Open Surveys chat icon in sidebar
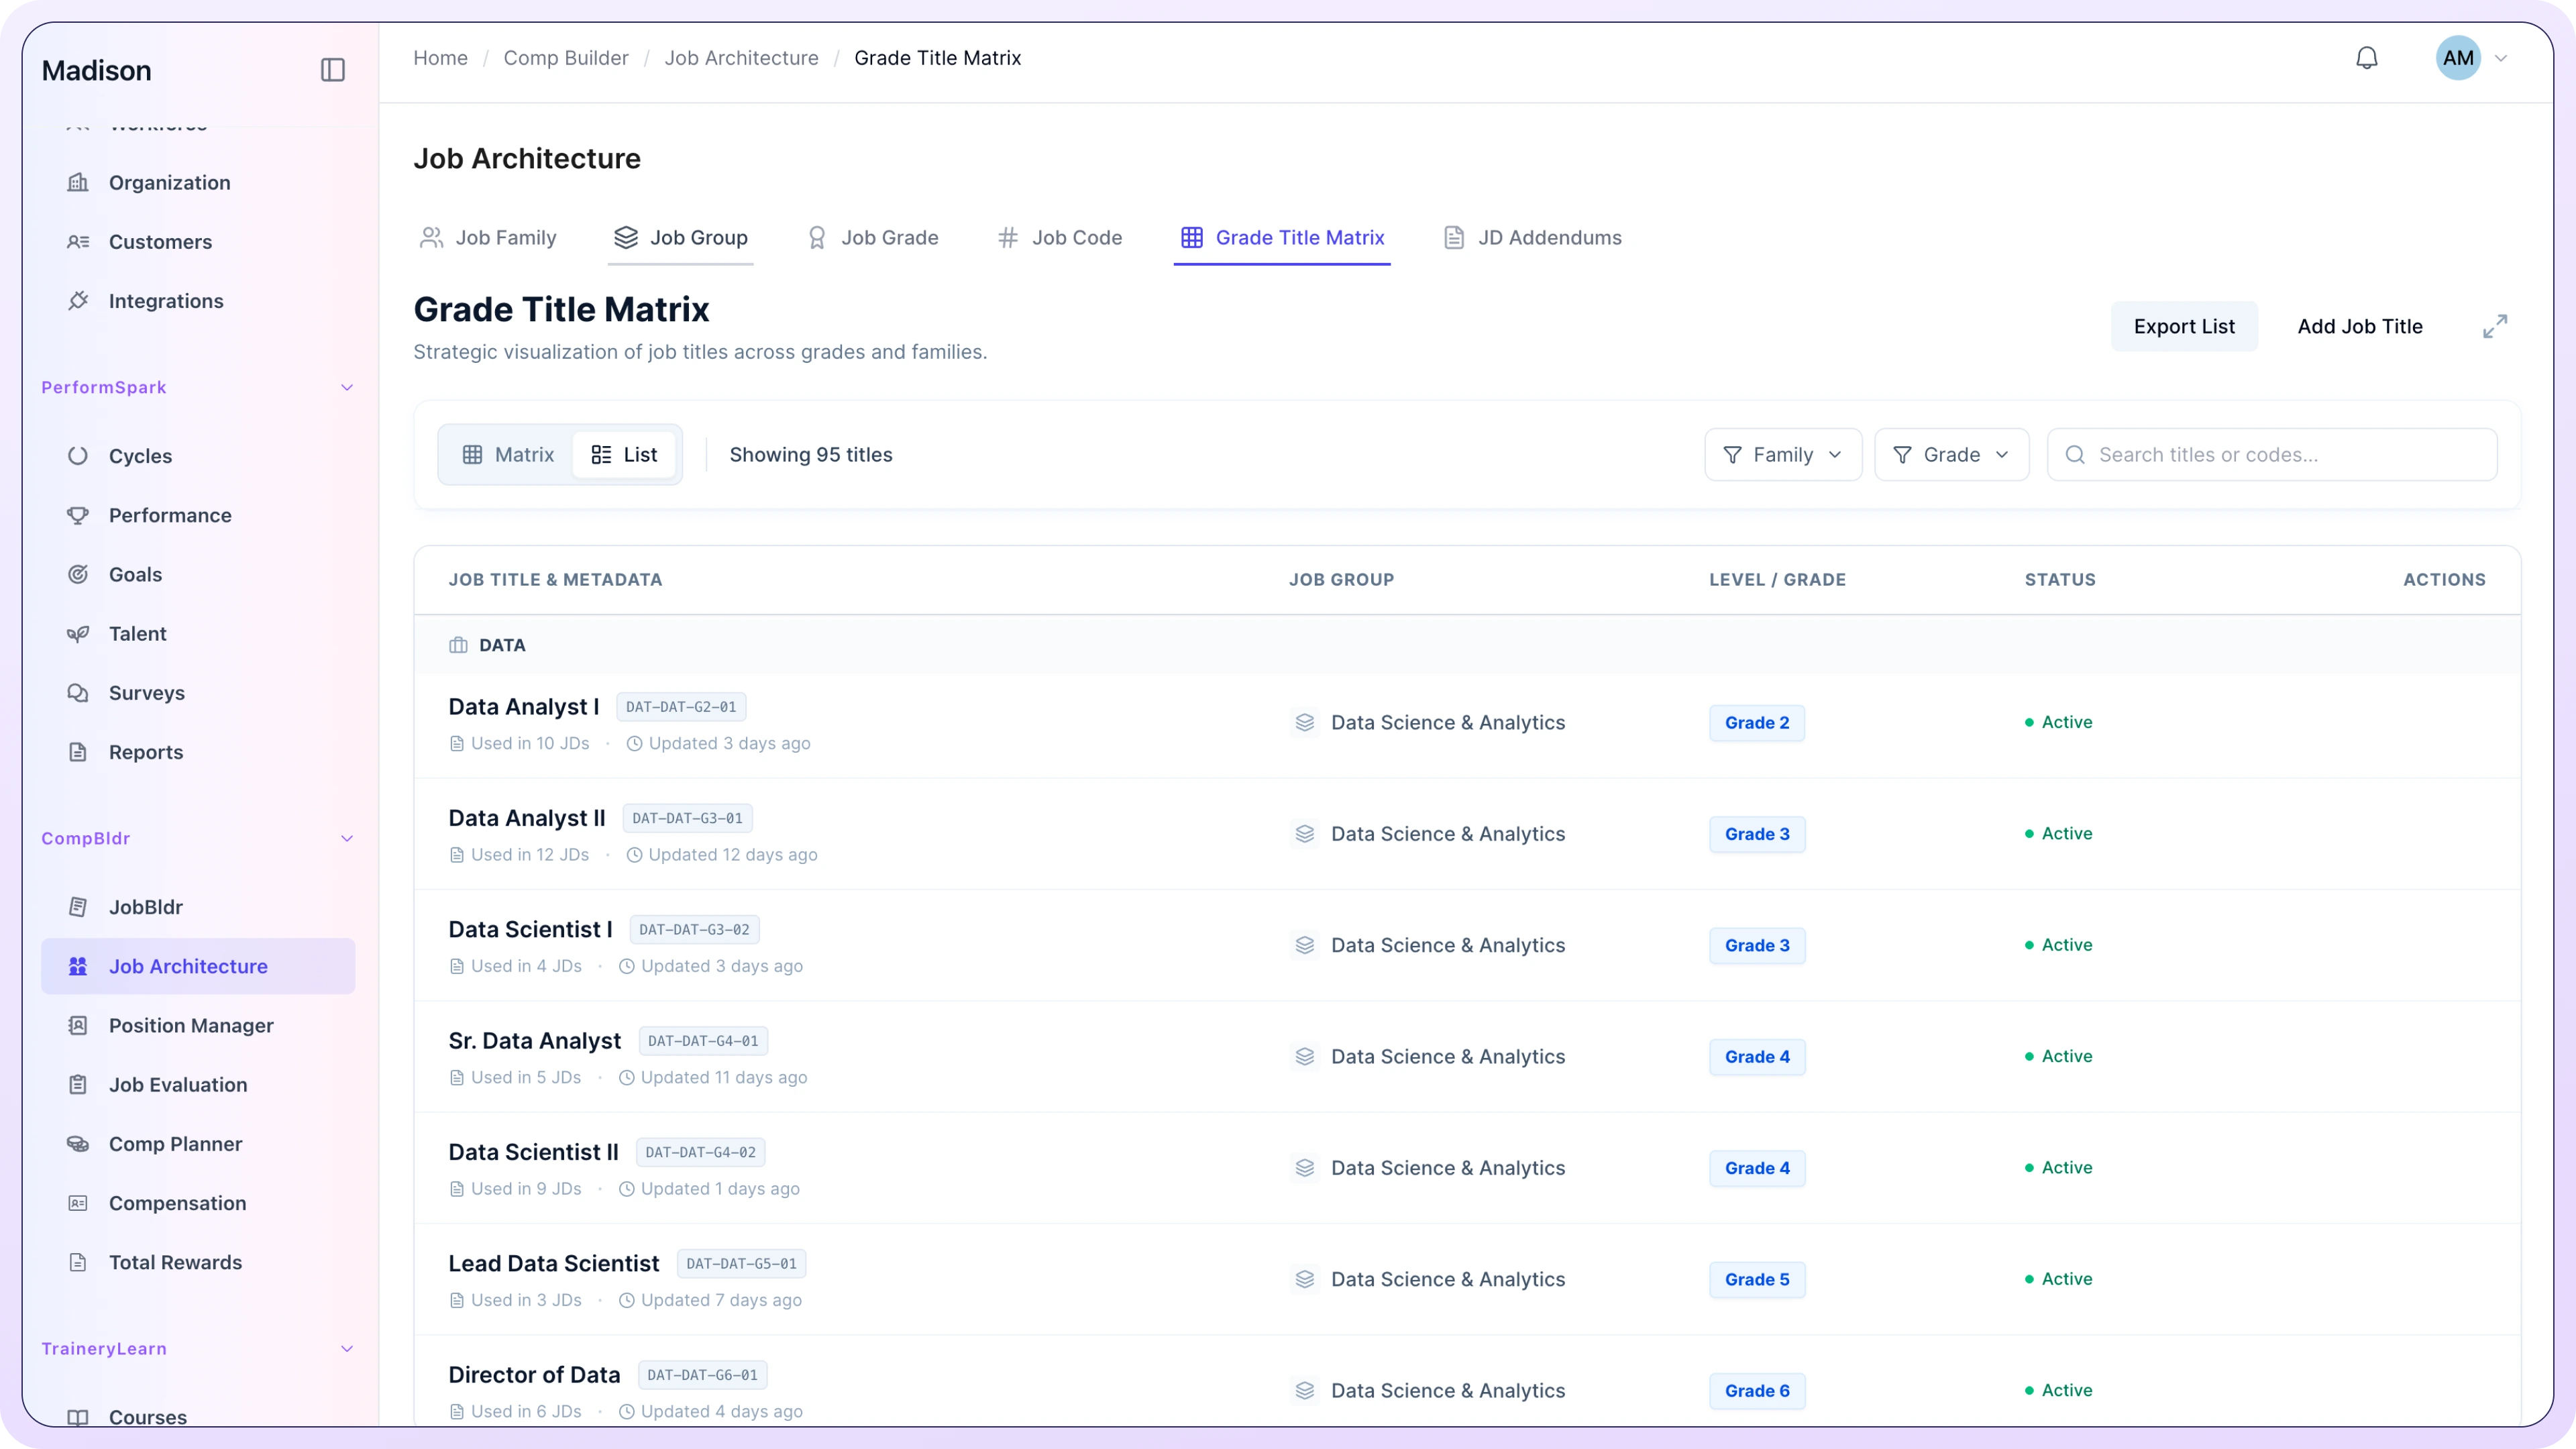The image size is (2576, 1449). tap(78, 693)
